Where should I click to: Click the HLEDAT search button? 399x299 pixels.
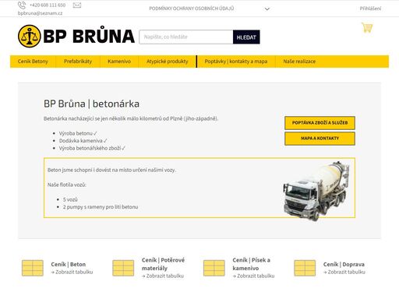[x=246, y=37]
